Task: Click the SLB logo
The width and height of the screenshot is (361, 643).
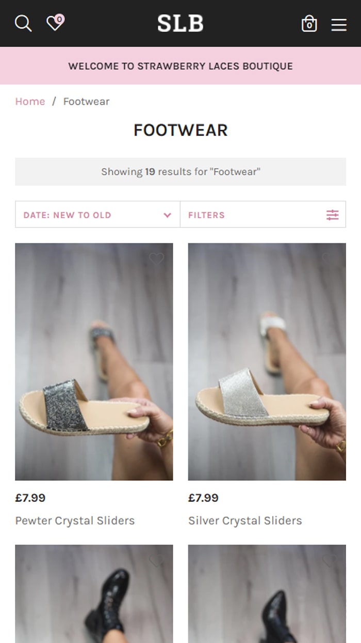Action: (180, 24)
